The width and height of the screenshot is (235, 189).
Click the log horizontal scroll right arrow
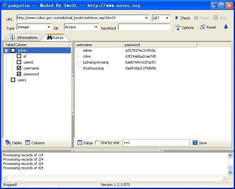tap(224, 178)
